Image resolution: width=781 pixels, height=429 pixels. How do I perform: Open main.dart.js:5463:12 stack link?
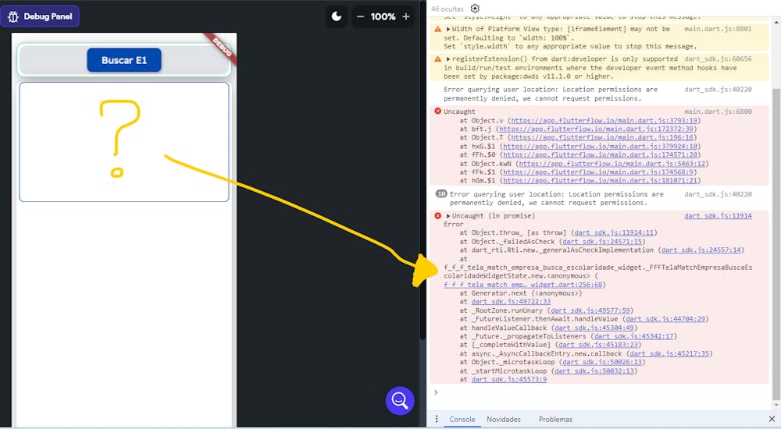pos(612,164)
